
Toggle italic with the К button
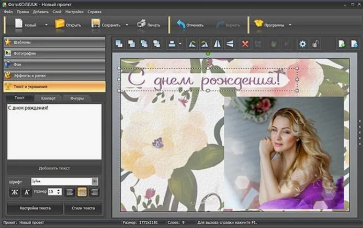(x=27, y=192)
